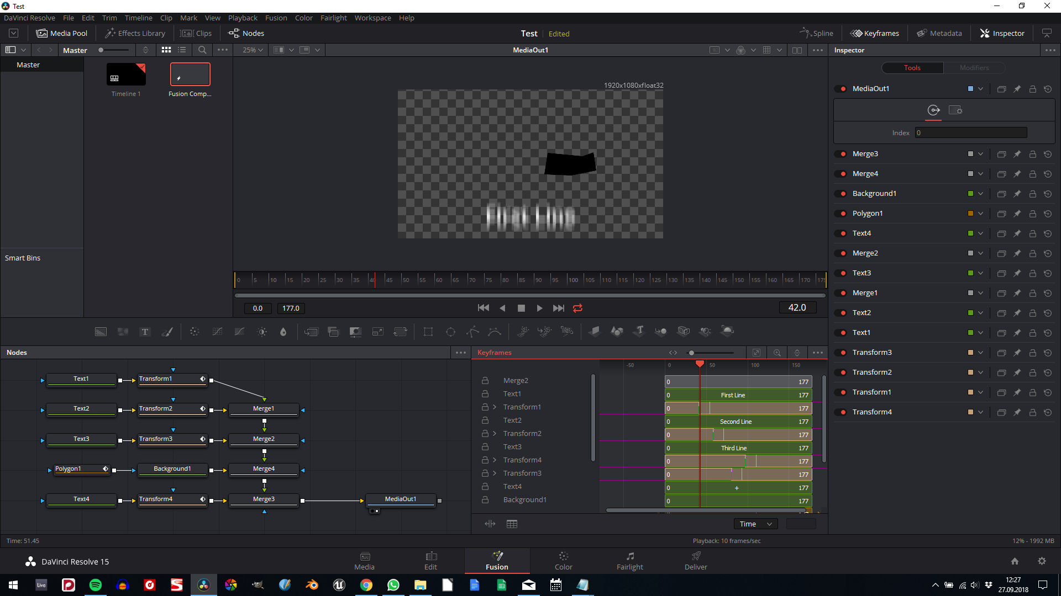The height and width of the screenshot is (596, 1061).
Task: Add a Background tool from toolbar
Action: pos(101,332)
